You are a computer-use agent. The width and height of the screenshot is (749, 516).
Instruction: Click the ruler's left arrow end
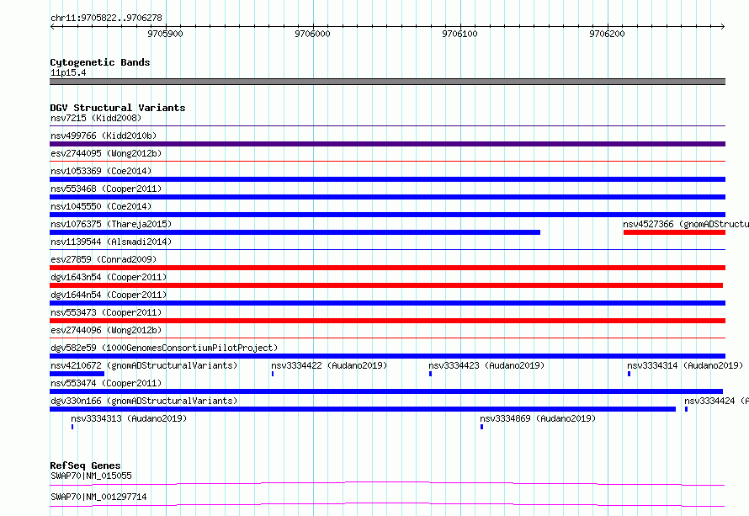click(x=52, y=26)
